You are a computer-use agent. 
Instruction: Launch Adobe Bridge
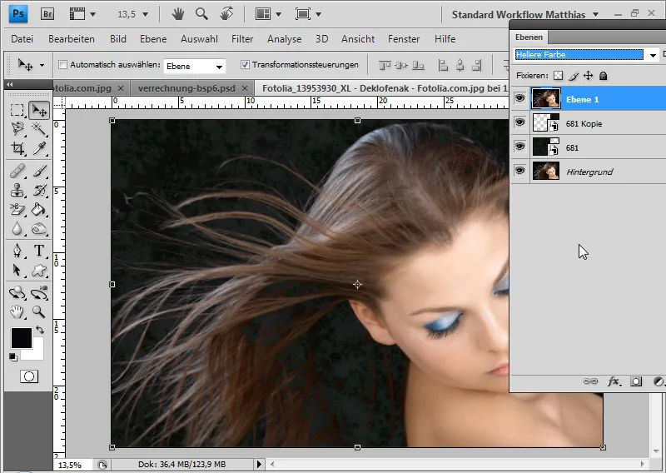(x=47, y=14)
